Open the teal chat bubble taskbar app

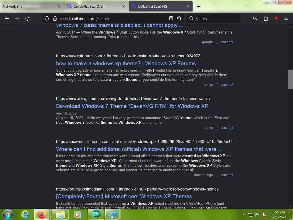click(x=96, y=214)
